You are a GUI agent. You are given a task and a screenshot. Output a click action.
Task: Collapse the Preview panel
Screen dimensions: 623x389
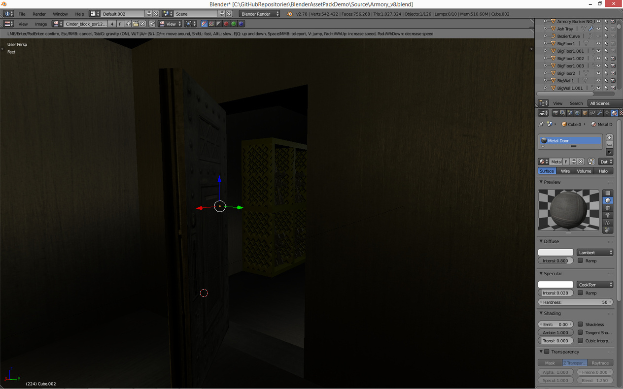pyautogui.click(x=541, y=182)
